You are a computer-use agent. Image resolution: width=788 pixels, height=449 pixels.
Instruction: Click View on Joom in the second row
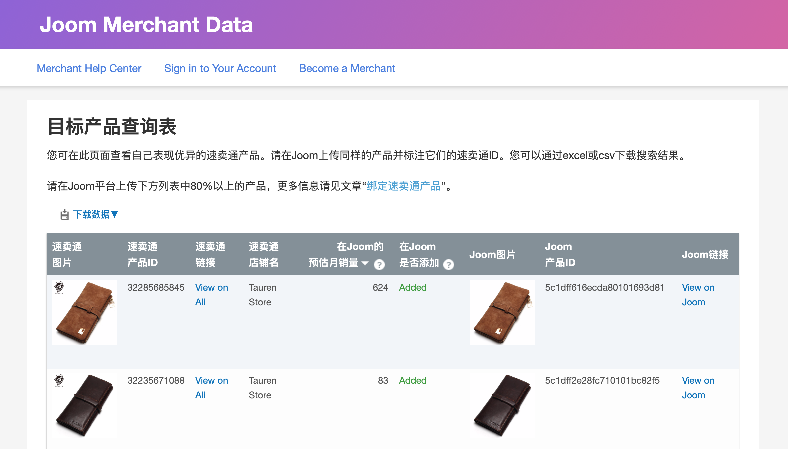coord(698,388)
